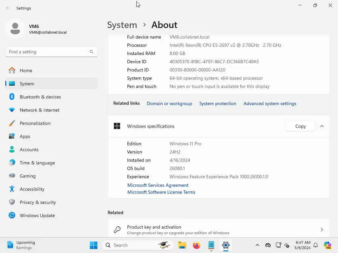Click the search magnifier icon in Find a setting
The width and height of the screenshot is (338, 253).
91,52
